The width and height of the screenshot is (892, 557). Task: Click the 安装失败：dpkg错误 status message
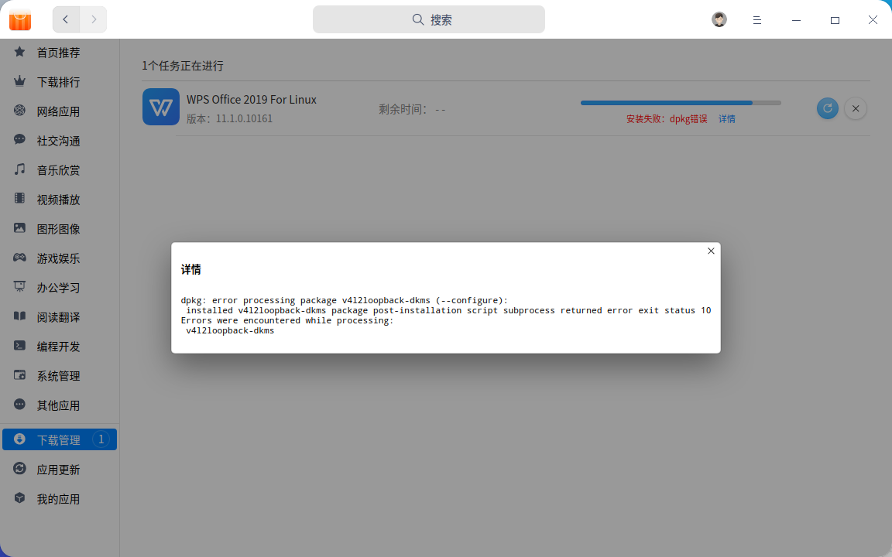pyautogui.click(x=667, y=119)
